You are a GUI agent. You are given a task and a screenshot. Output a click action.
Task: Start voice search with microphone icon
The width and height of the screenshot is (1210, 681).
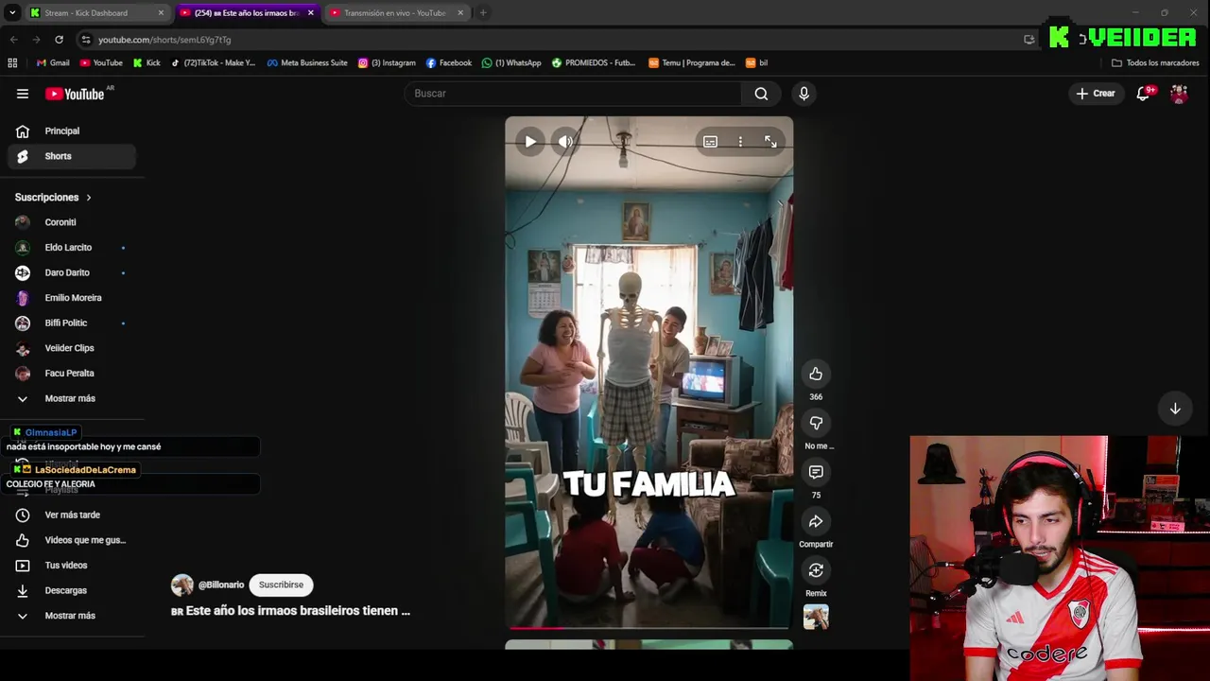pos(804,94)
